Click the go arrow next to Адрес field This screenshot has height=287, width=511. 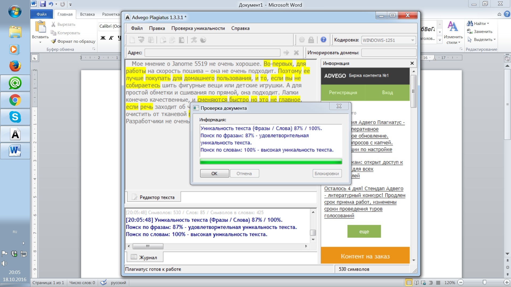pyautogui.click(x=286, y=53)
